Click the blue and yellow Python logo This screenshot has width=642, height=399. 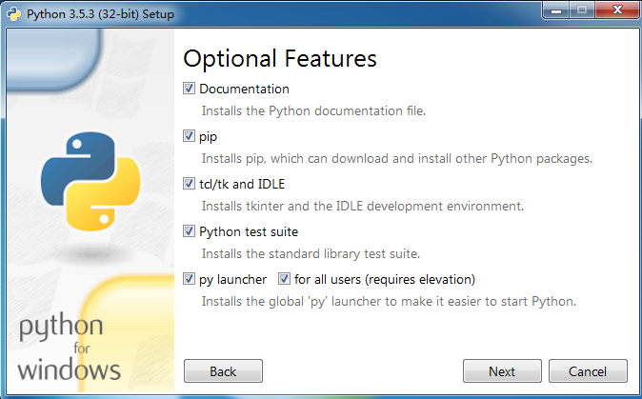[x=91, y=183]
